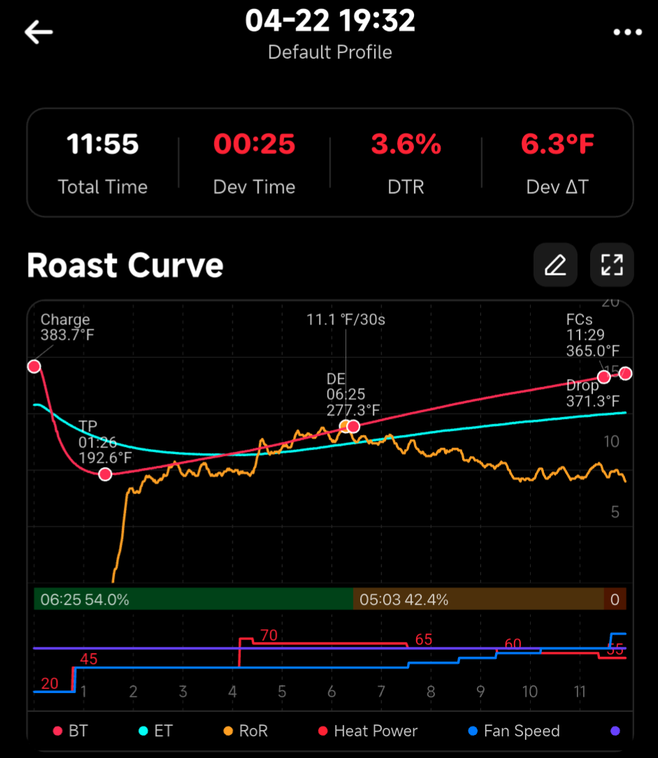Tap the heat power 20 label
The height and width of the screenshot is (758, 658).
click(50, 684)
